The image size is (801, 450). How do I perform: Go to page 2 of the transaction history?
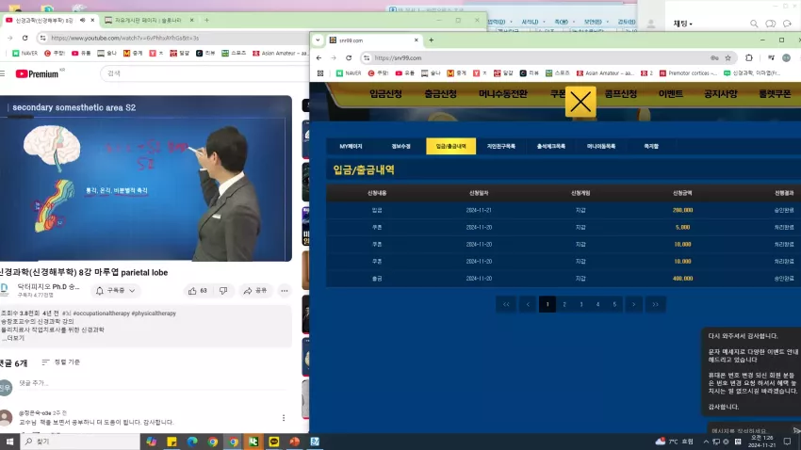(564, 305)
